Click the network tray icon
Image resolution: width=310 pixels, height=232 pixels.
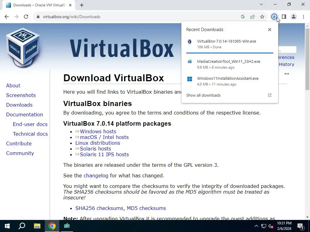click(264, 226)
